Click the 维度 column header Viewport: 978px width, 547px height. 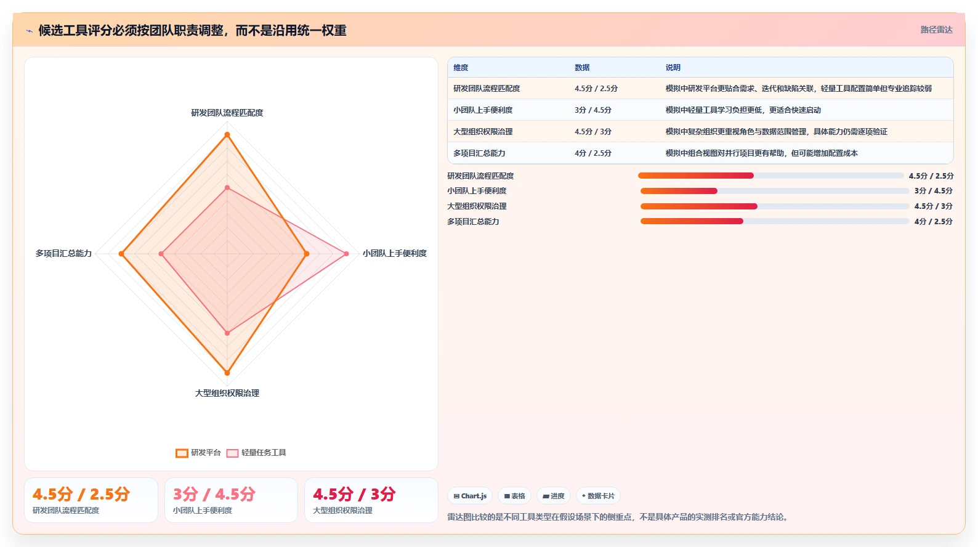[x=461, y=68]
